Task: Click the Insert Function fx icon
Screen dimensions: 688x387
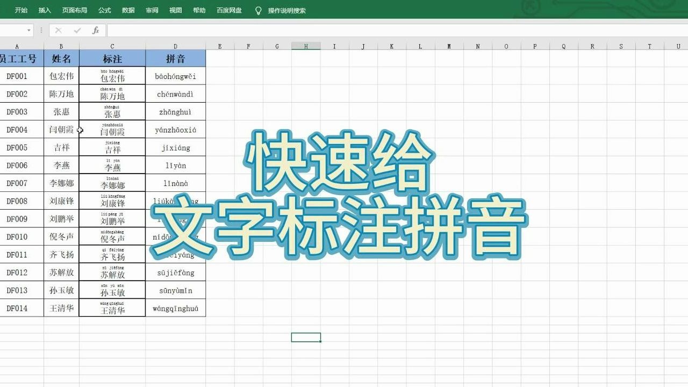Action: (x=96, y=31)
